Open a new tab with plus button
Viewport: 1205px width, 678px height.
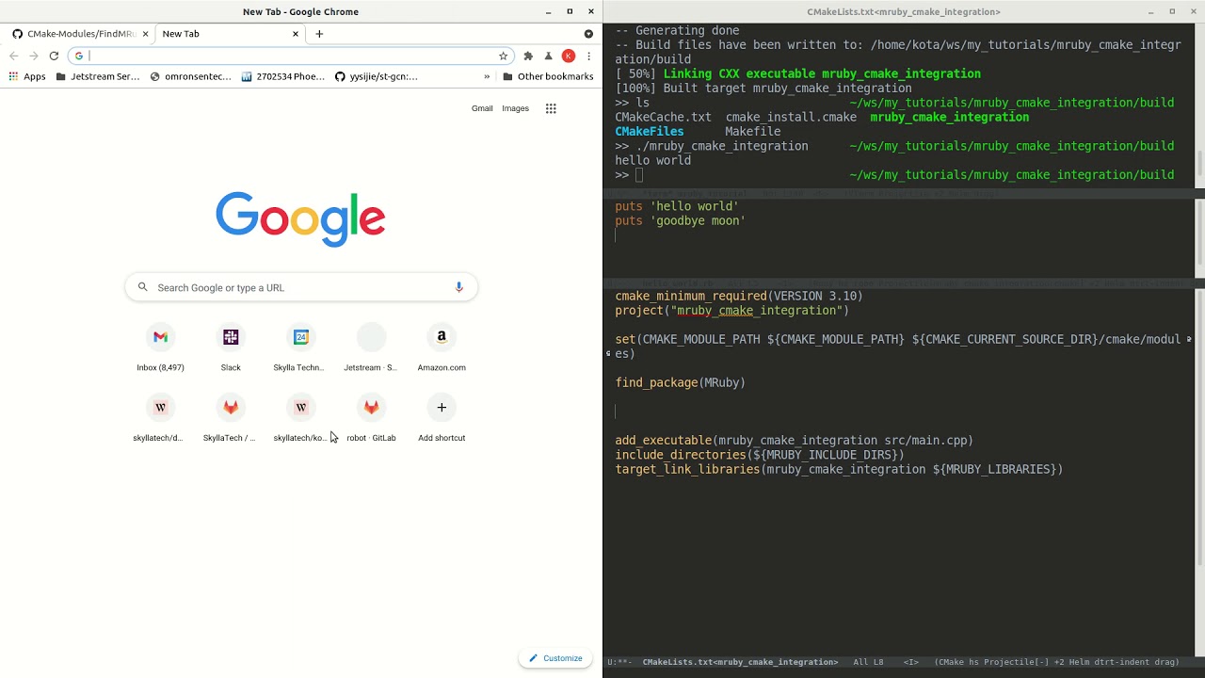[319, 34]
